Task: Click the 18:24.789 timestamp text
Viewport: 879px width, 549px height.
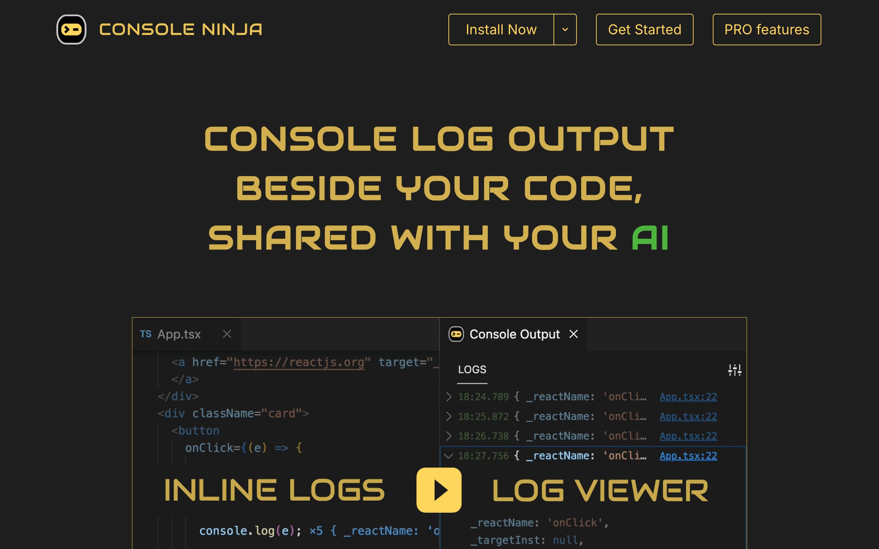Action: coord(483,397)
